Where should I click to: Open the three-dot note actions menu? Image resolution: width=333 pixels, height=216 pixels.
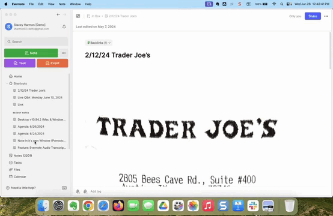326,16
